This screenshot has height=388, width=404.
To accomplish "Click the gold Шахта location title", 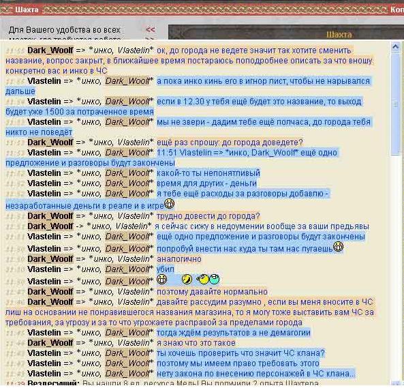I will pyautogui.click(x=339, y=35).
